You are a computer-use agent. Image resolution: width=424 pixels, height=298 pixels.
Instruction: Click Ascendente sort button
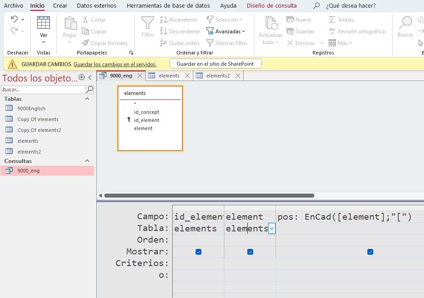tap(179, 20)
